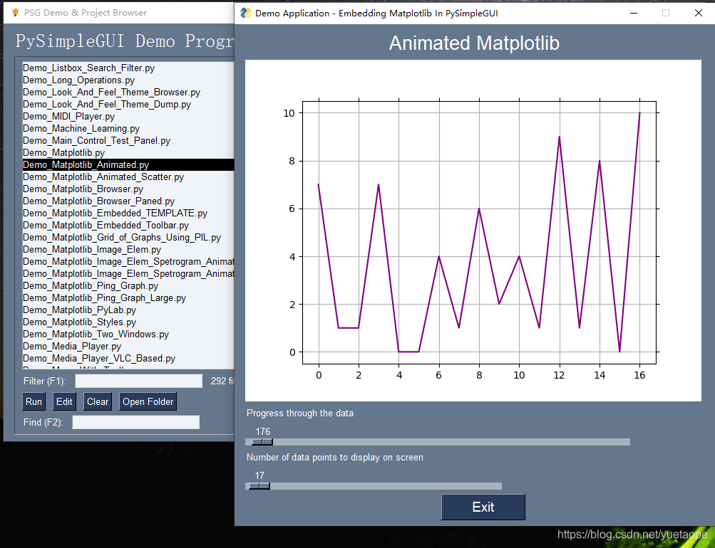Select Demo_Matplotlib_Browser.py in list
The image size is (715, 548).
click(128, 189)
